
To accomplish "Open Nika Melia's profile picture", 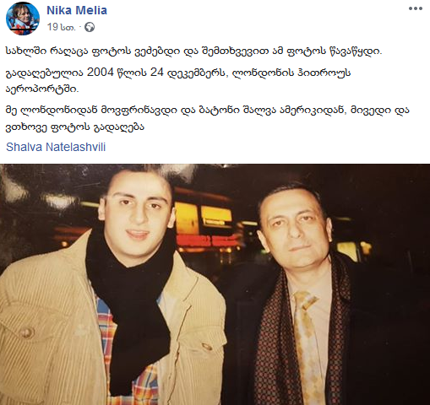I will click(x=23, y=19).
